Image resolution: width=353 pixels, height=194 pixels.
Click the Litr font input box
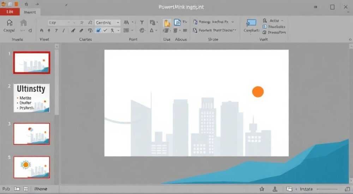pos(59,23)
